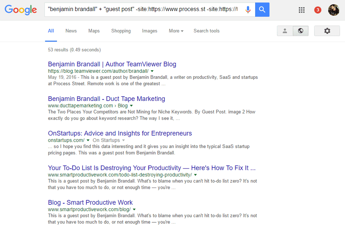Switch to the News tab
The image size is (345, 230).
pos(71,31)
